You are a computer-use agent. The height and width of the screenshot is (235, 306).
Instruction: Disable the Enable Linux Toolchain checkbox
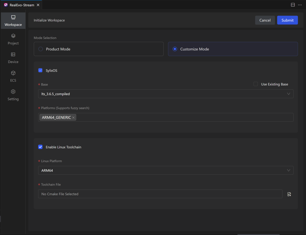click(41, 147)
